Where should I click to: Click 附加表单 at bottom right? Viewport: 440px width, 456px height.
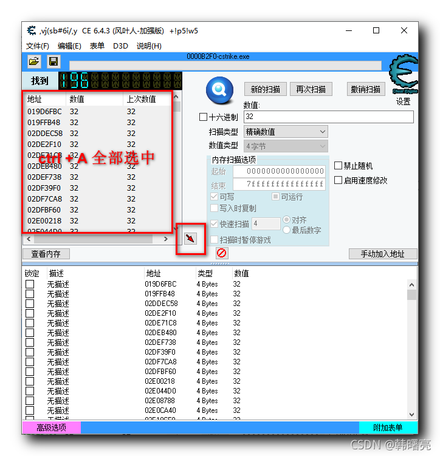(x=388, y=427)
